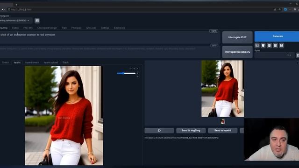Switch to Checkpoint Merger tab
Image resolution: width=299 pixels, height=168 pixels.
pos(47,28)
